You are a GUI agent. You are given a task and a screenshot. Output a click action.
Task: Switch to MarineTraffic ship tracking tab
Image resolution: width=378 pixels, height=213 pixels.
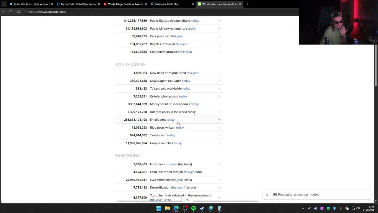point(78,4)
